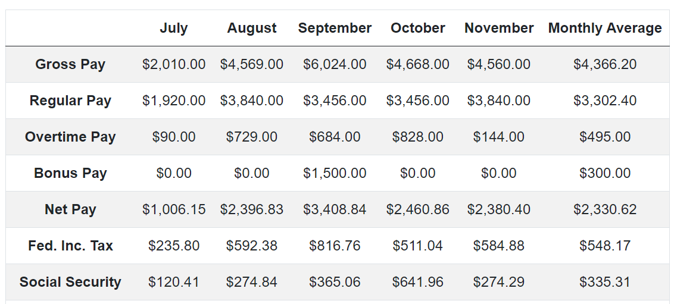Screen dimensions: 674x304
Task: Select the November column header
Action: pyautogui.click(x=498, y=28)
